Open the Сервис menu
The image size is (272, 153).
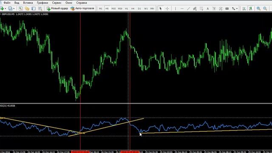[57, 3]
